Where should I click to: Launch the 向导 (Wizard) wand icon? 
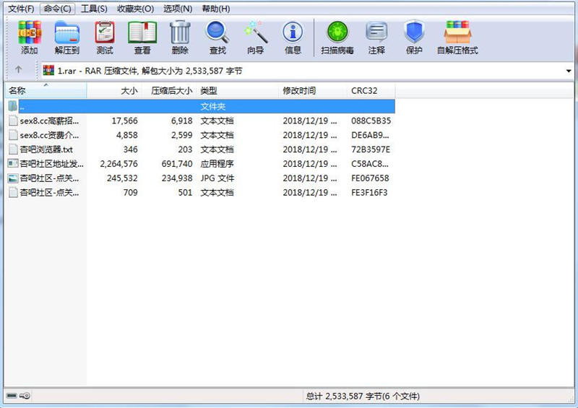[x=256, y=32]
